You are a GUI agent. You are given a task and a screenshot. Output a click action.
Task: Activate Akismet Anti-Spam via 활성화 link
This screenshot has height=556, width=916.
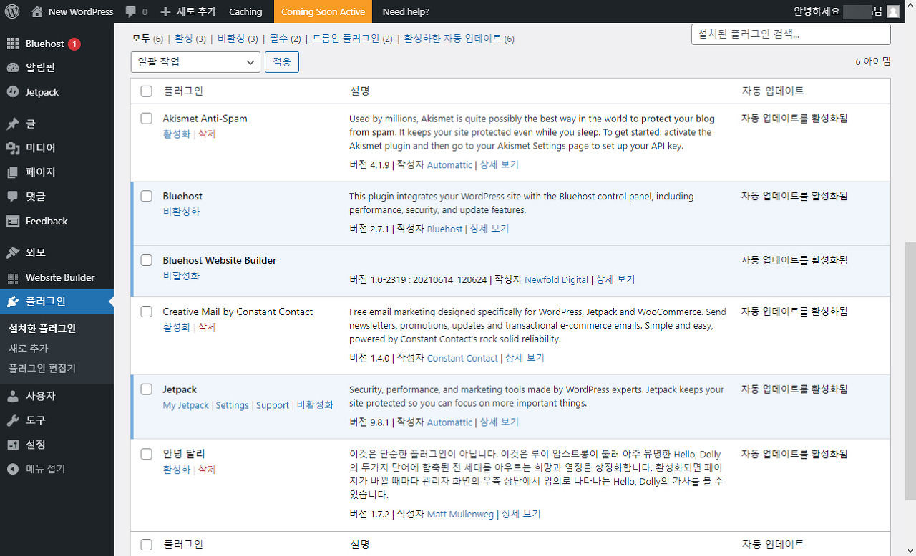[x=177, y=134]
